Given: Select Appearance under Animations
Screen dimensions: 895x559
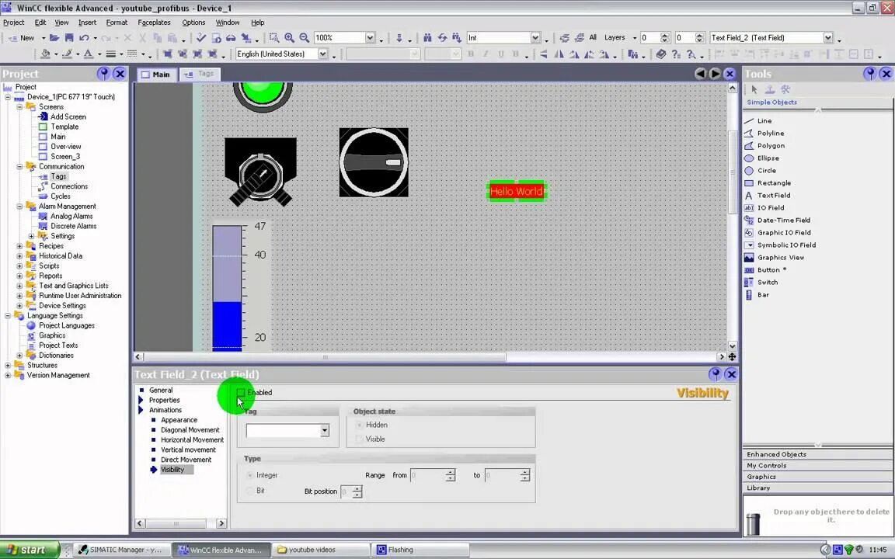Looking at the screenshot, I should pos(179,420).
